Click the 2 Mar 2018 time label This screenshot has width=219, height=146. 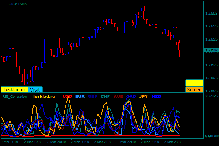pos(9,142)
